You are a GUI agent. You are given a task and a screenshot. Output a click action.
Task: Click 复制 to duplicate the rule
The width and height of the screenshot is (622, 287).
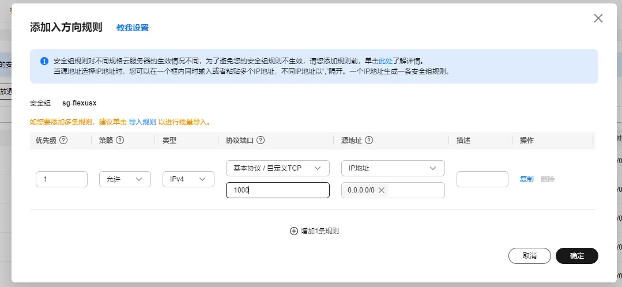pyautogui.click(x=526, y=179)
